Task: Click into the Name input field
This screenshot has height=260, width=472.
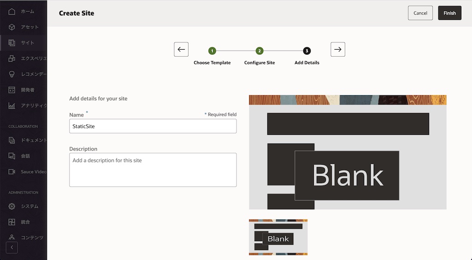Action: tap(153, 126)
